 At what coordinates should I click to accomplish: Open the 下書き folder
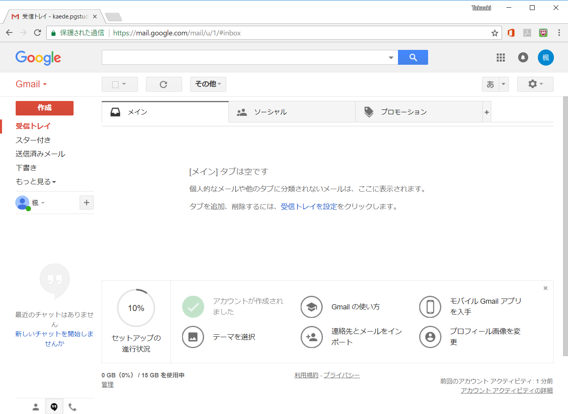coord(26,168)
